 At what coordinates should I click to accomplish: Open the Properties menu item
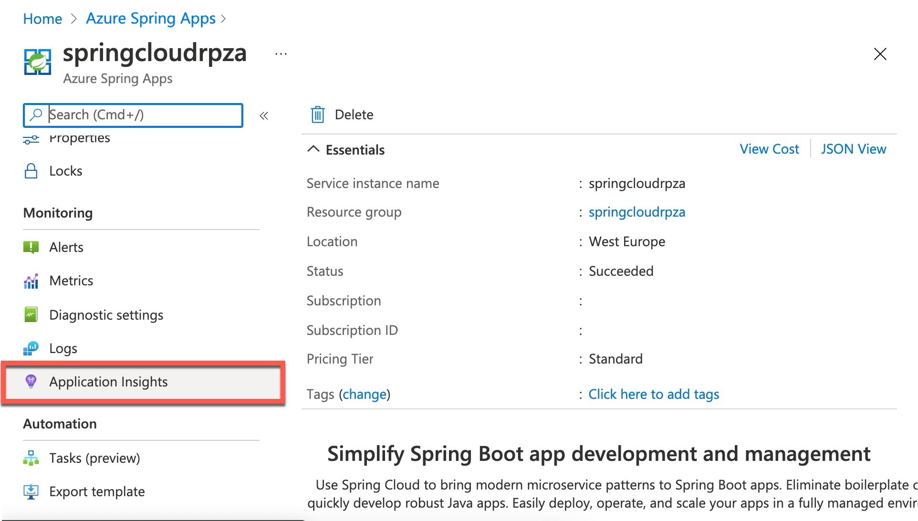(x=79, y=139)
